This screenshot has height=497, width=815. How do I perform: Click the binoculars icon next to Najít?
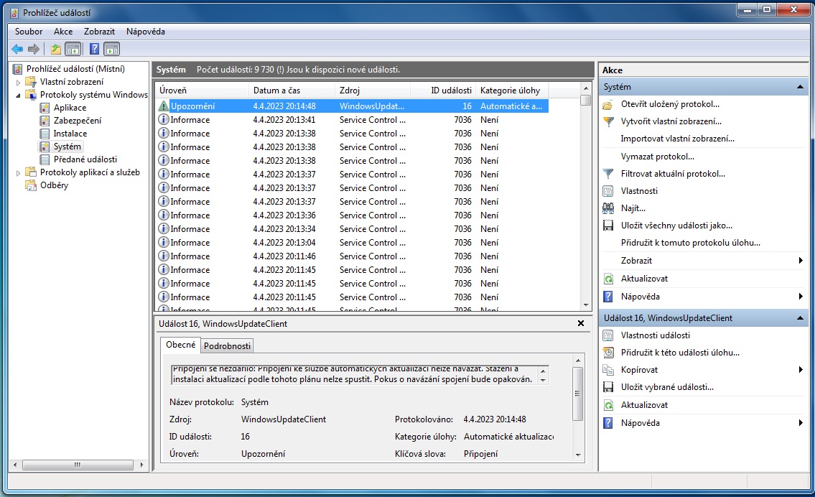tap(608, 208)
